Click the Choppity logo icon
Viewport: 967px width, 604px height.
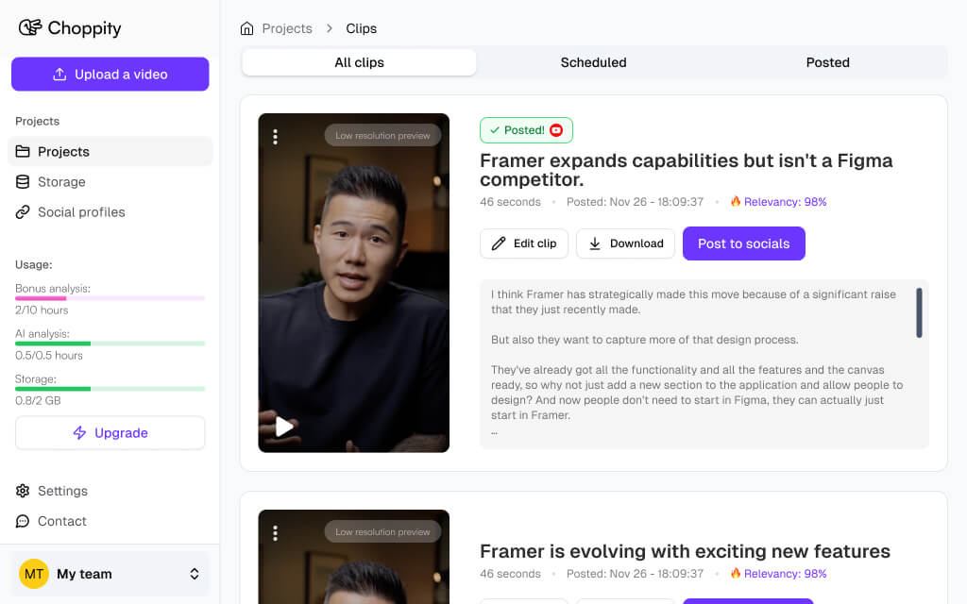(29, 27)
